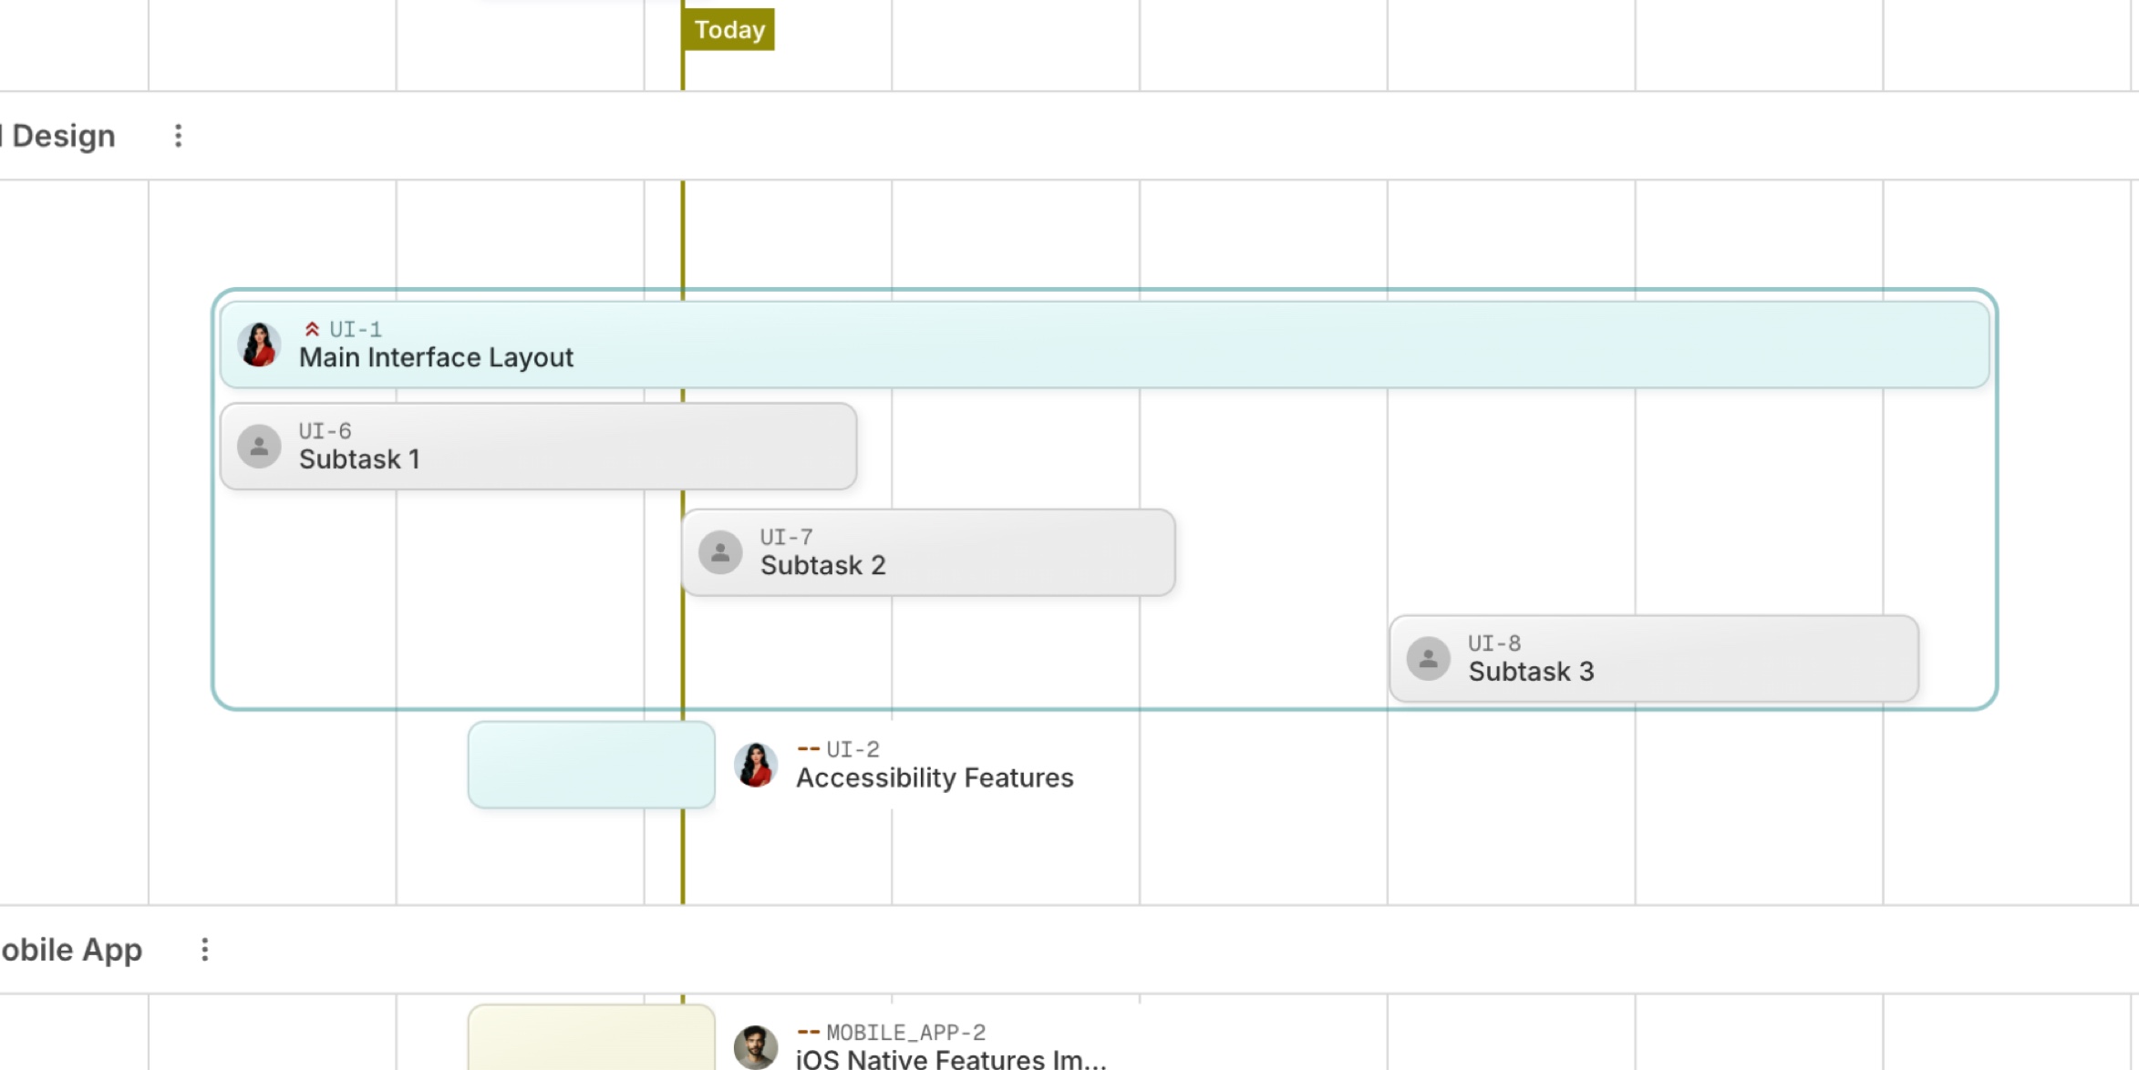The image size is (2139, 1070).
Task: Select the assignee avatar on Main Interface Layout
Action: tap(259, 345)
